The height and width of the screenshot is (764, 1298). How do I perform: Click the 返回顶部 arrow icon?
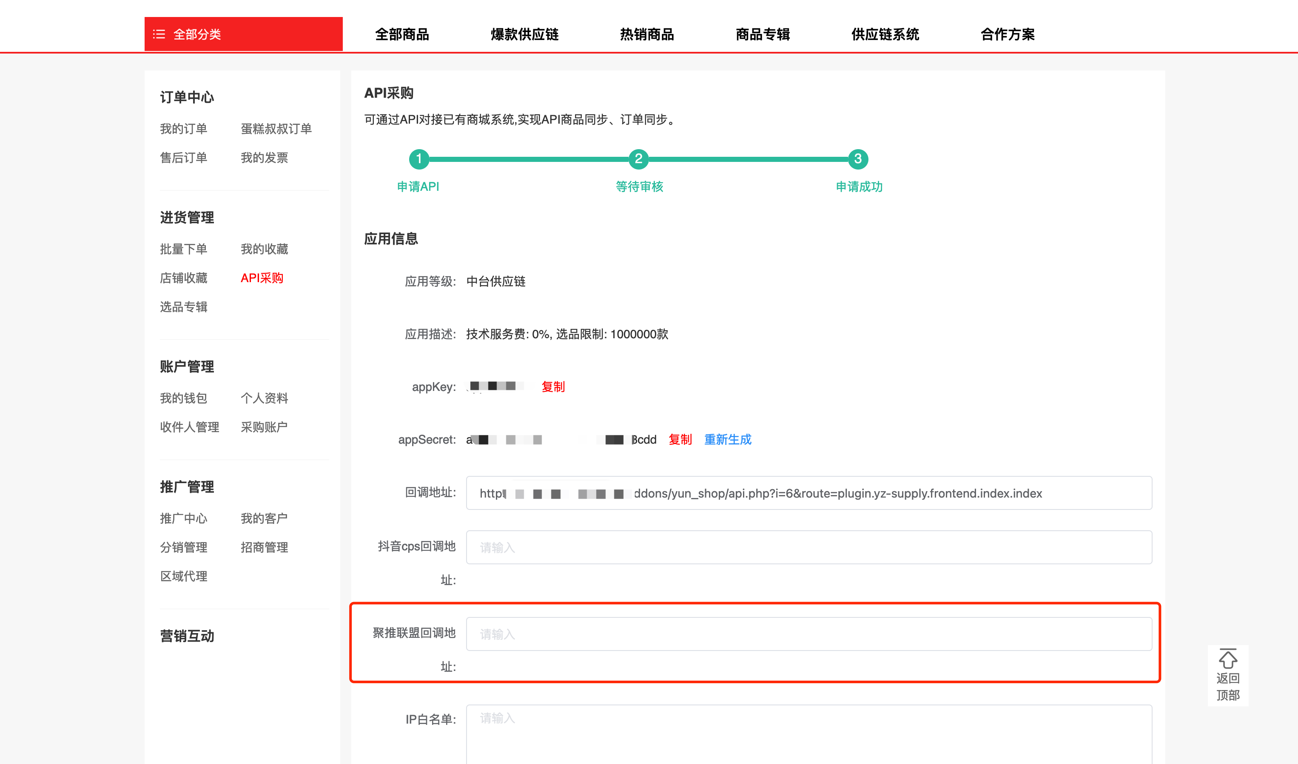coord(1227,659)
